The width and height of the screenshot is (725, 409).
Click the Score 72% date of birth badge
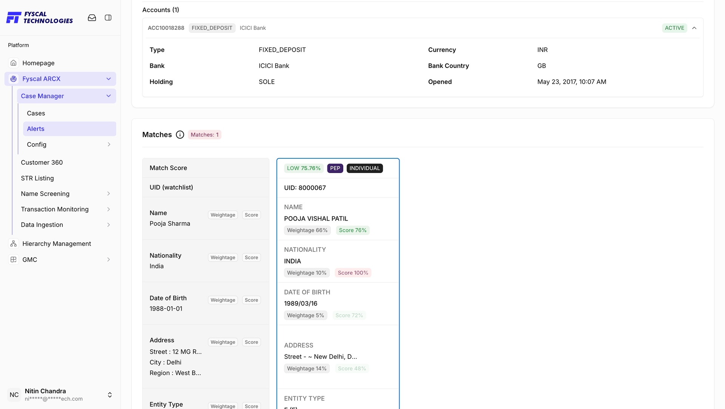pyautogui.click(x=349, y=316)
